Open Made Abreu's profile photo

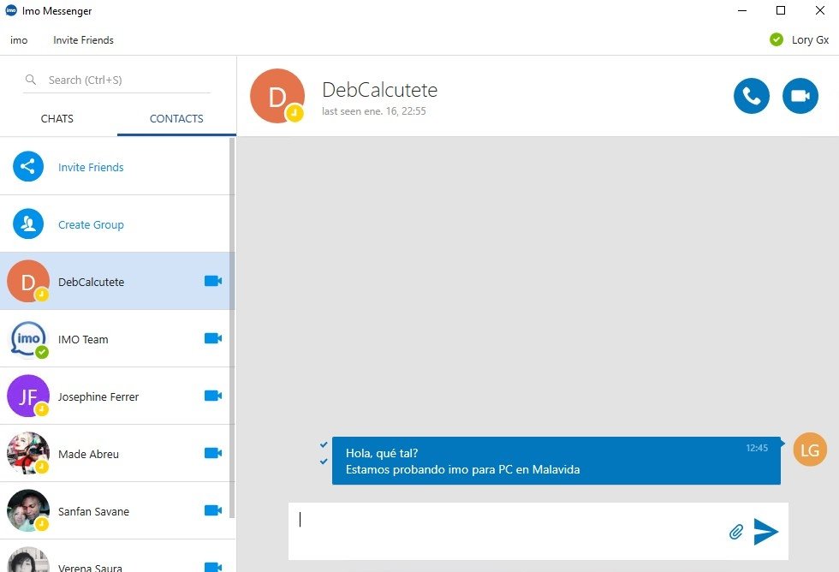[x=28, y=453]
